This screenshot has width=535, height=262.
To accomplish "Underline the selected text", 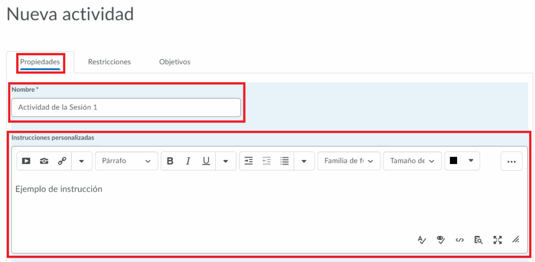I will point(206,161).
